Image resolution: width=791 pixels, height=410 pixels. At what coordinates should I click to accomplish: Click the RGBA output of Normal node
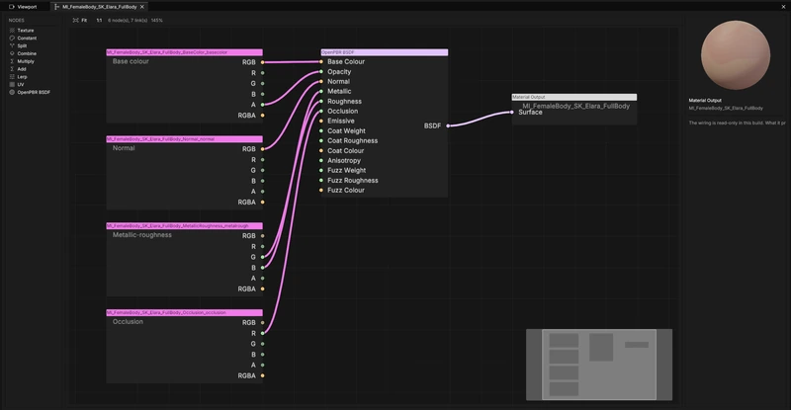(x=262, y=202)
